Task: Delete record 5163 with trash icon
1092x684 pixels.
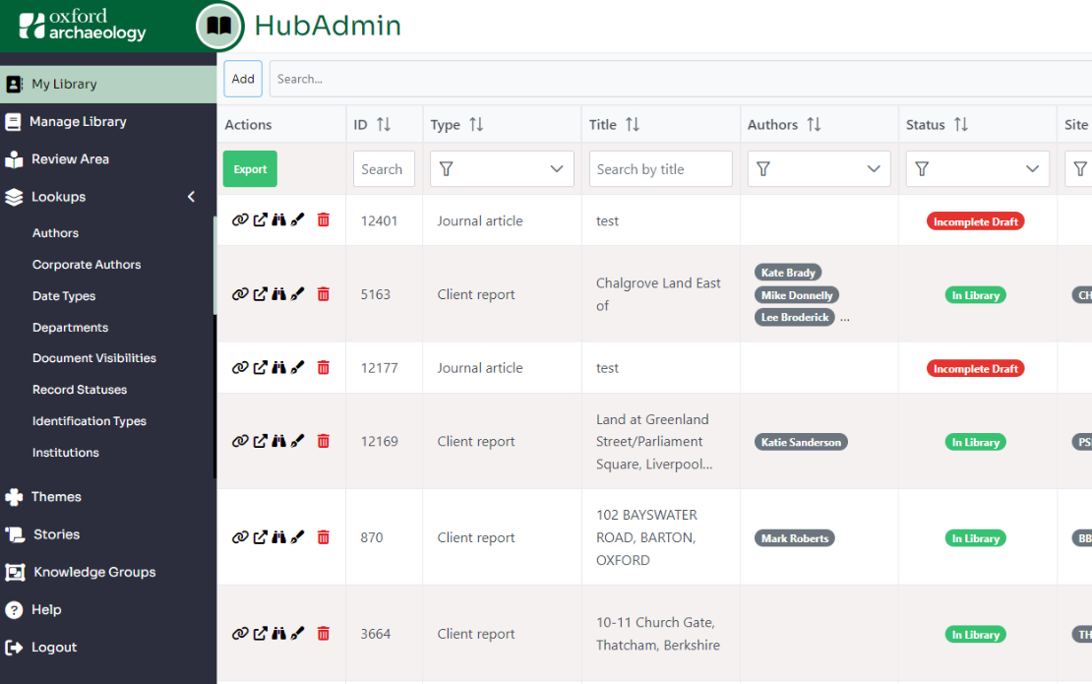Action: (x=323, y=294)
